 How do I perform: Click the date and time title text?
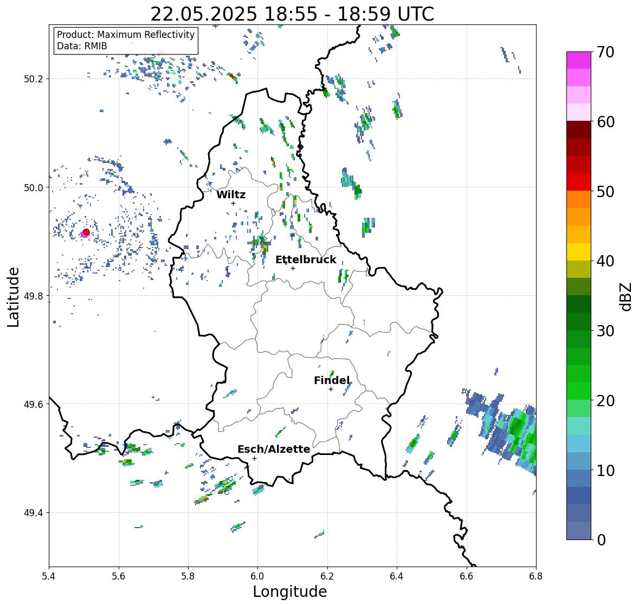292,14
